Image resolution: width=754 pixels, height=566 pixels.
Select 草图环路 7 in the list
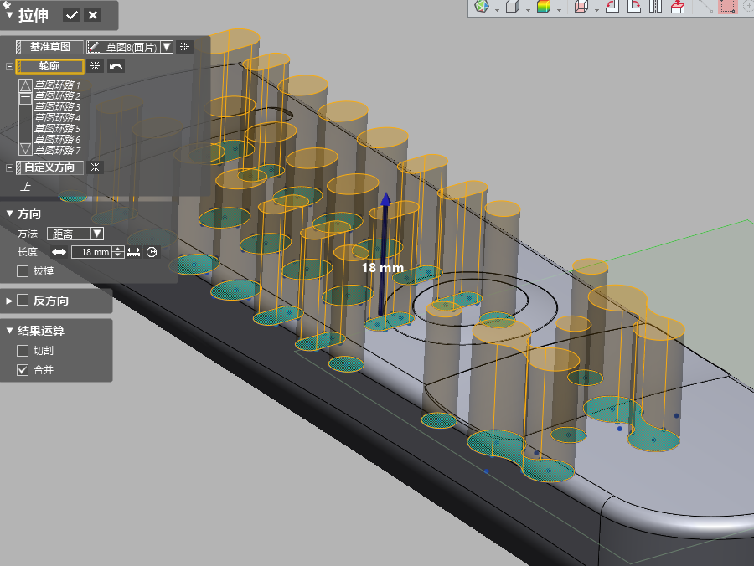(x=57, y=151)
